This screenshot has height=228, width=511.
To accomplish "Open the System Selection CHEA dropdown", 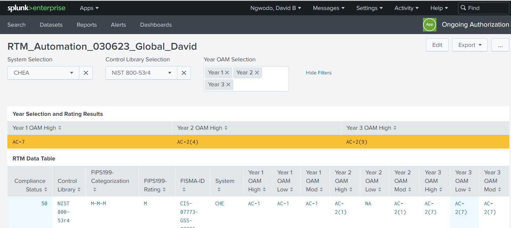I will [43, 73].
